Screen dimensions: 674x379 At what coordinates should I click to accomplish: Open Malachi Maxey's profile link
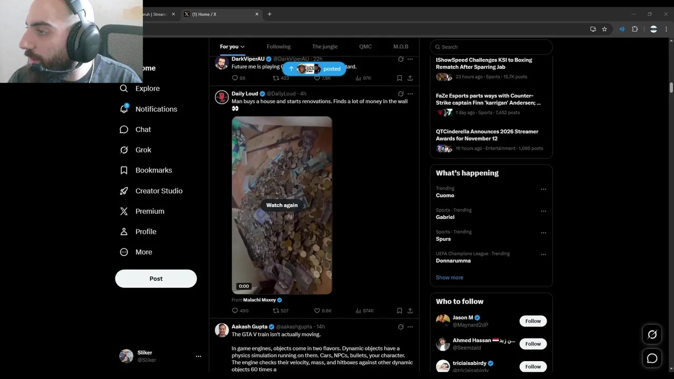[x=260, y=300]
